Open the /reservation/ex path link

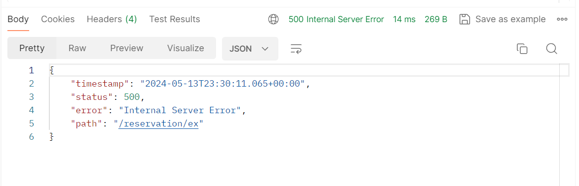[x=158, y=124]
